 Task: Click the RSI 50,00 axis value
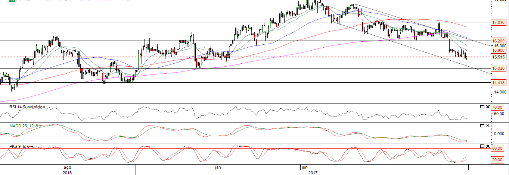500,114
